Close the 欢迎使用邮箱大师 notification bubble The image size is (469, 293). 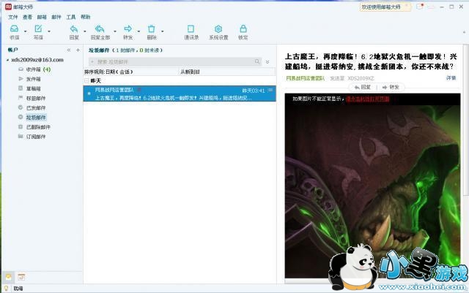pos(407,5)
